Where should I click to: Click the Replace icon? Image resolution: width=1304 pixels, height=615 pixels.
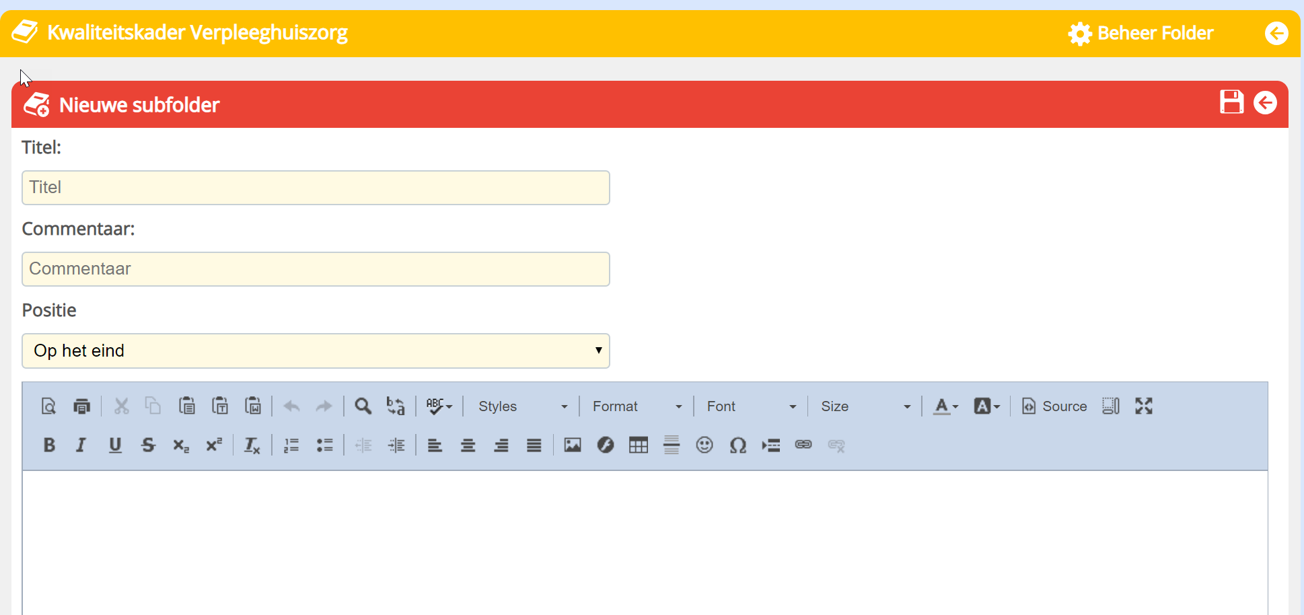coord(396,406)
